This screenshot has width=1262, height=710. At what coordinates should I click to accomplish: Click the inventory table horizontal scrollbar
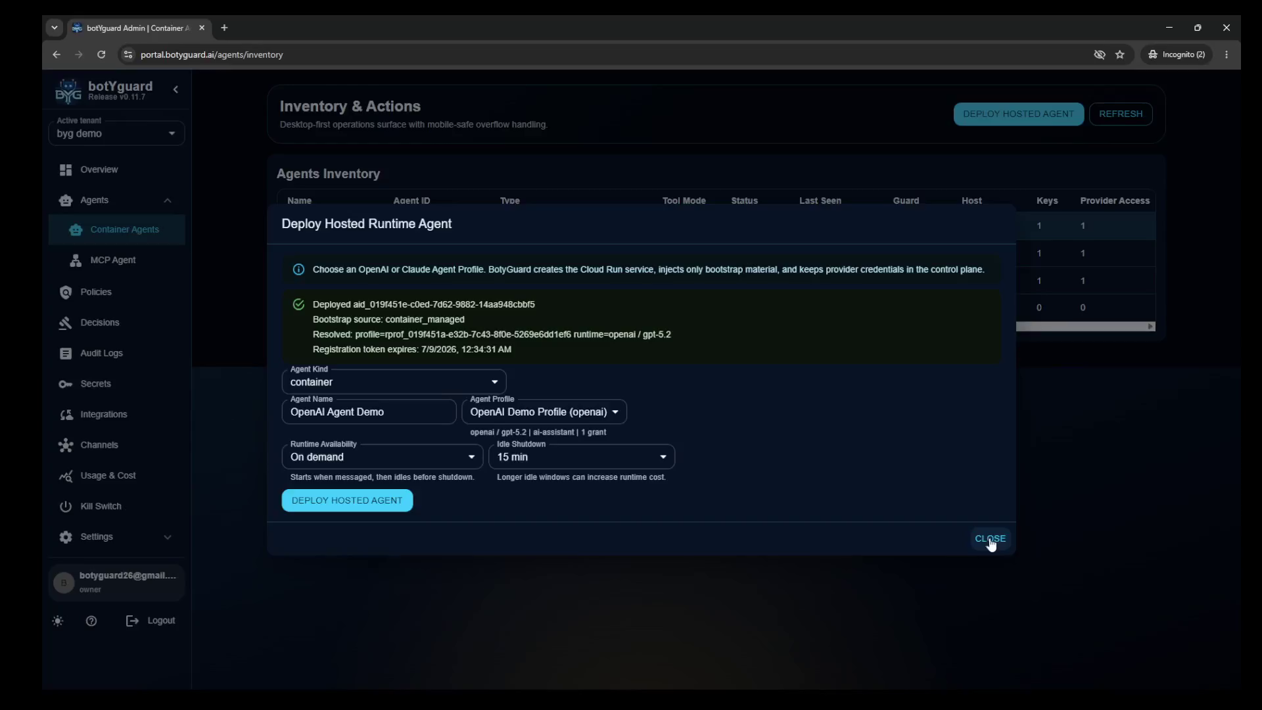click(1082, 327)
